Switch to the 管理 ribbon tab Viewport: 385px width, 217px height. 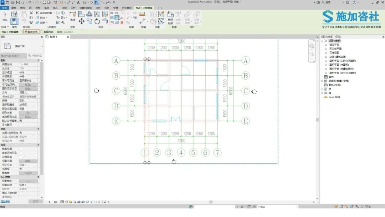click(x=115, y=8)
